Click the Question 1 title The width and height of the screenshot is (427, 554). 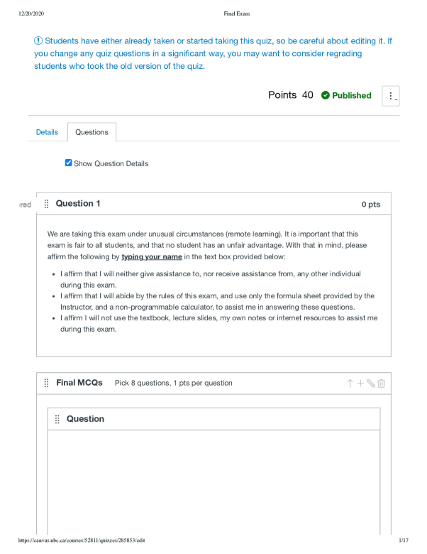coord(78,204)
